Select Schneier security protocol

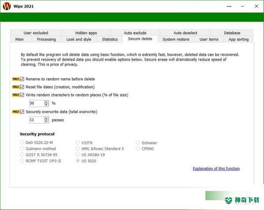pyautogui.click(x=138, y=143)
